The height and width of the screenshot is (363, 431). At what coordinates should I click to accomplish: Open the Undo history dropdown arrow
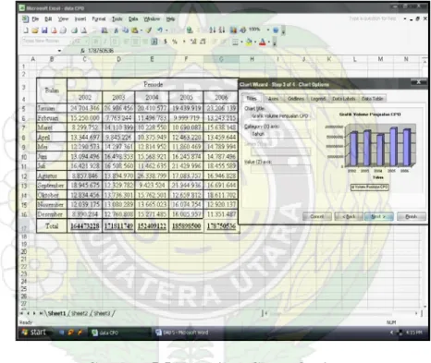pyautogui.click(x=166, y=30)
